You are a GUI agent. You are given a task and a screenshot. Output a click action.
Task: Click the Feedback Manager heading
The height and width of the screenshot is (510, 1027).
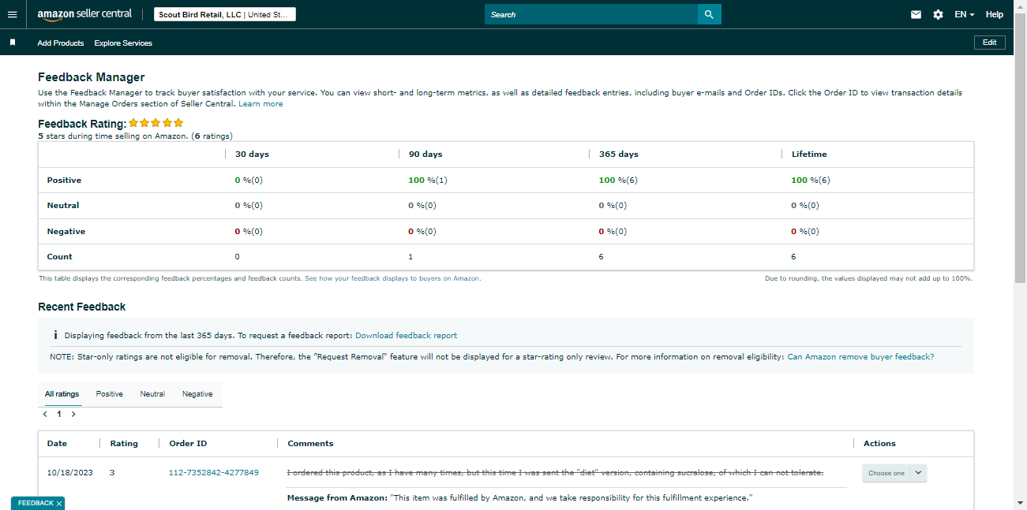point(92,77)
